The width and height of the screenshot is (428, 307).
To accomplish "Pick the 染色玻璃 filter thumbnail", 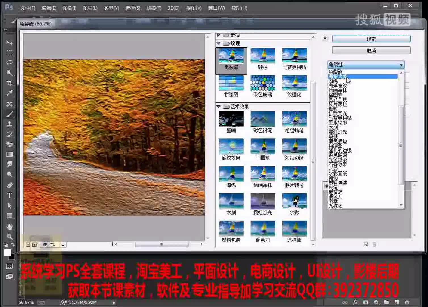I will [263, 86].
